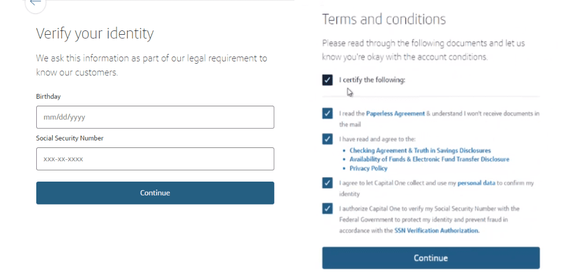576x274 pixels.
Task: Click the 'Verify your identity' heading
Action: [95, 34]
